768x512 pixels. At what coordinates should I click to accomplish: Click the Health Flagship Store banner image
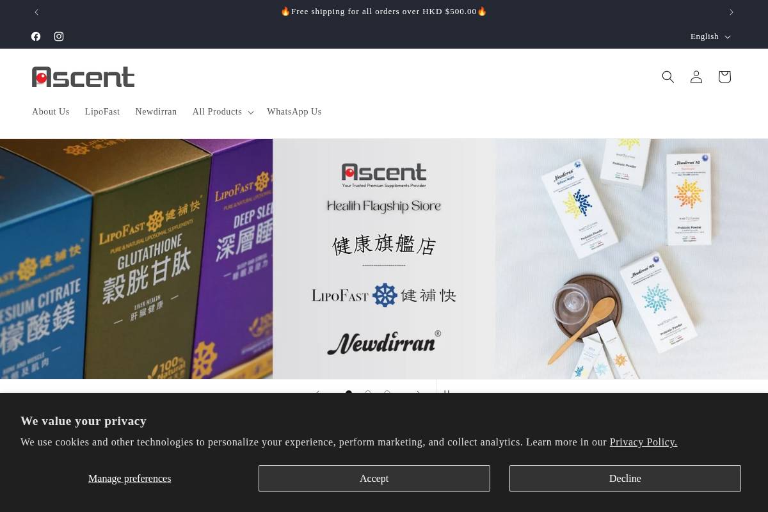tap(384, 259)
